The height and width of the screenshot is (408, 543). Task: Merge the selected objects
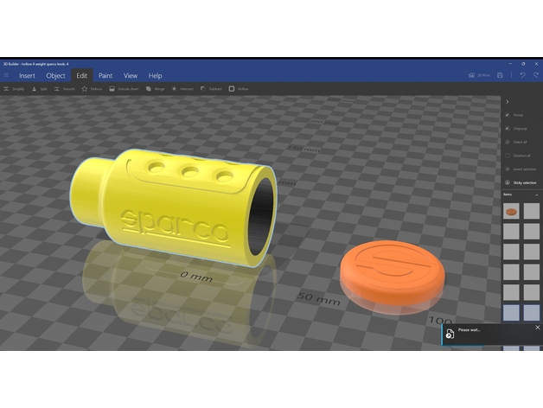pos(149,89)
